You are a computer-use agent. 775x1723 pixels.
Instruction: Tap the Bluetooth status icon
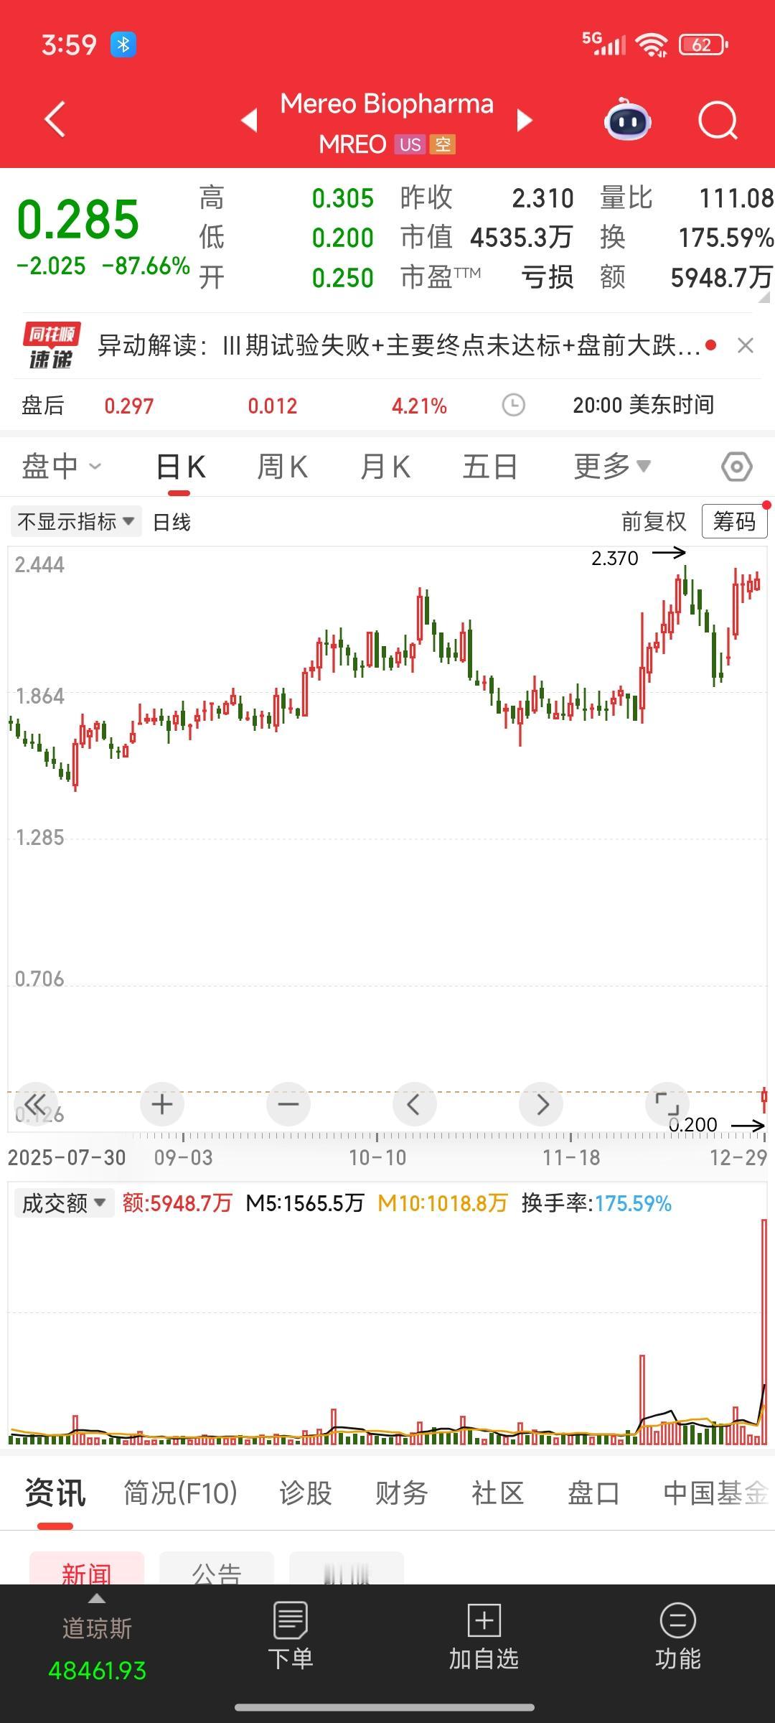(123, 45)
